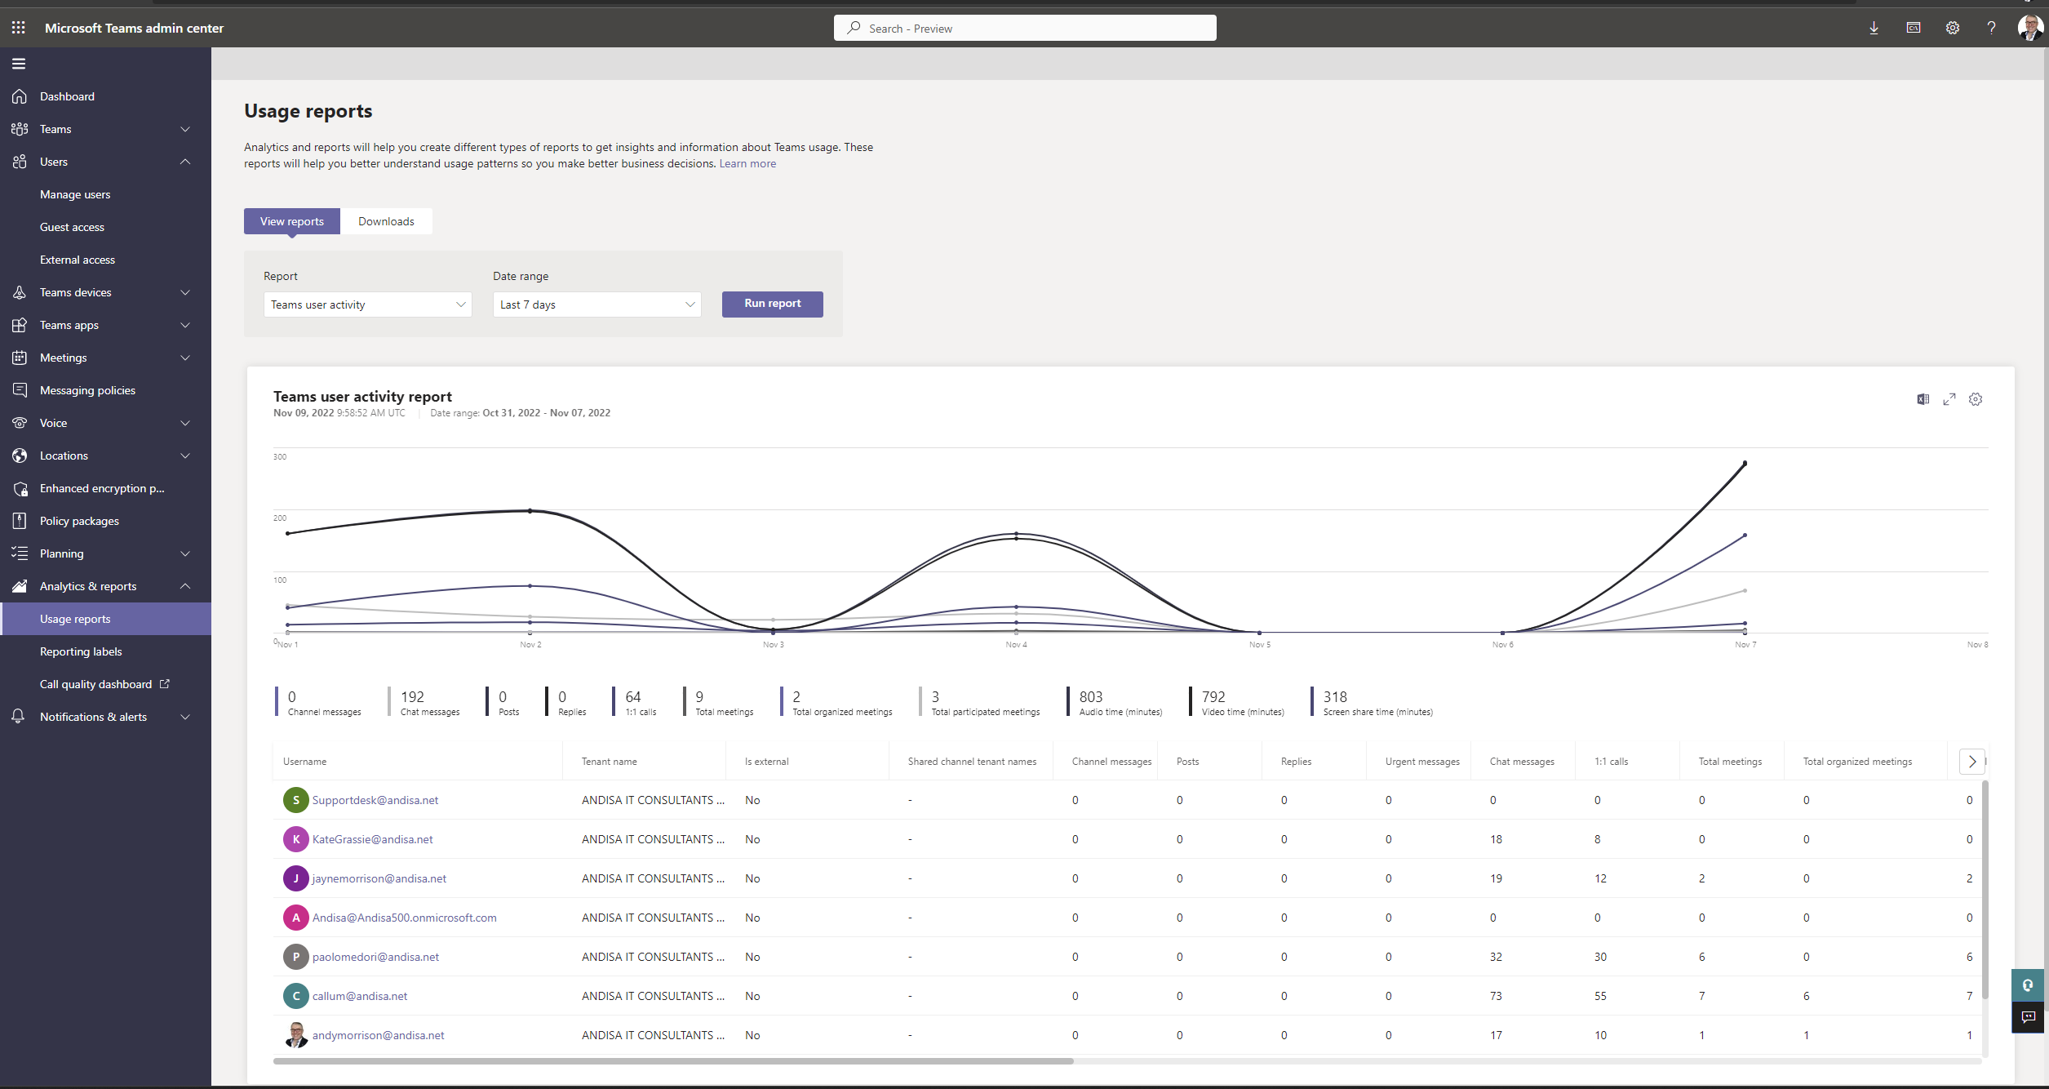Click the Meetings calendar icon
Screen dimensions: 2049x1089
pos(20,358)
